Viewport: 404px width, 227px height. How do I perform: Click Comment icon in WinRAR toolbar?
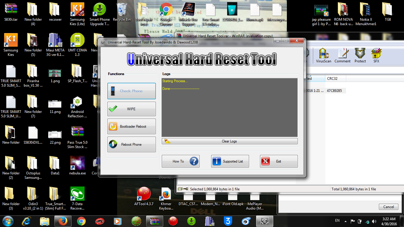[x=342, y=56]
